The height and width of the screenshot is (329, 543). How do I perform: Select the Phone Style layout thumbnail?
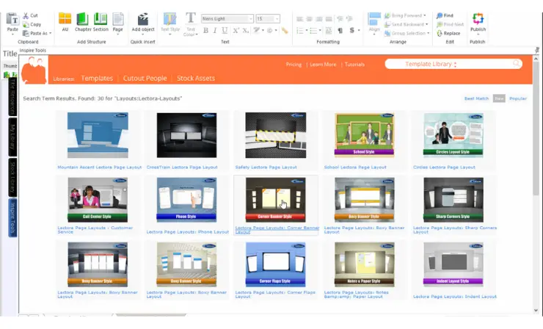[x=186, y=200]
